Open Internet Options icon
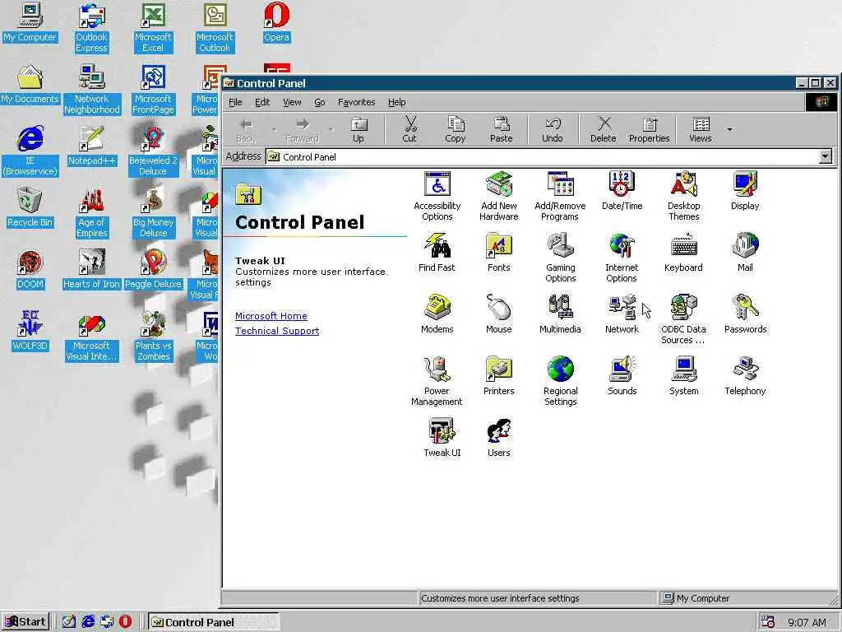This screenshot has width=842, height=632. pyautogui.click(x=622, y=258)
